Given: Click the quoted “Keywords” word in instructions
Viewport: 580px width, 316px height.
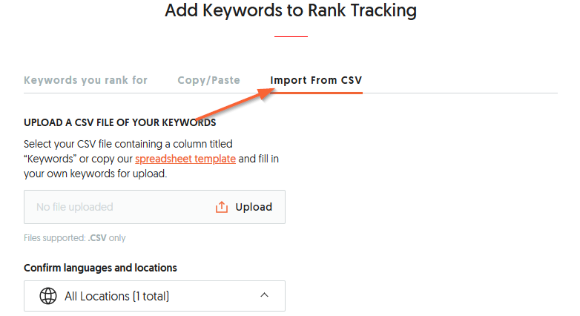Looking at the screenshot, I should (x=50, y=159).
